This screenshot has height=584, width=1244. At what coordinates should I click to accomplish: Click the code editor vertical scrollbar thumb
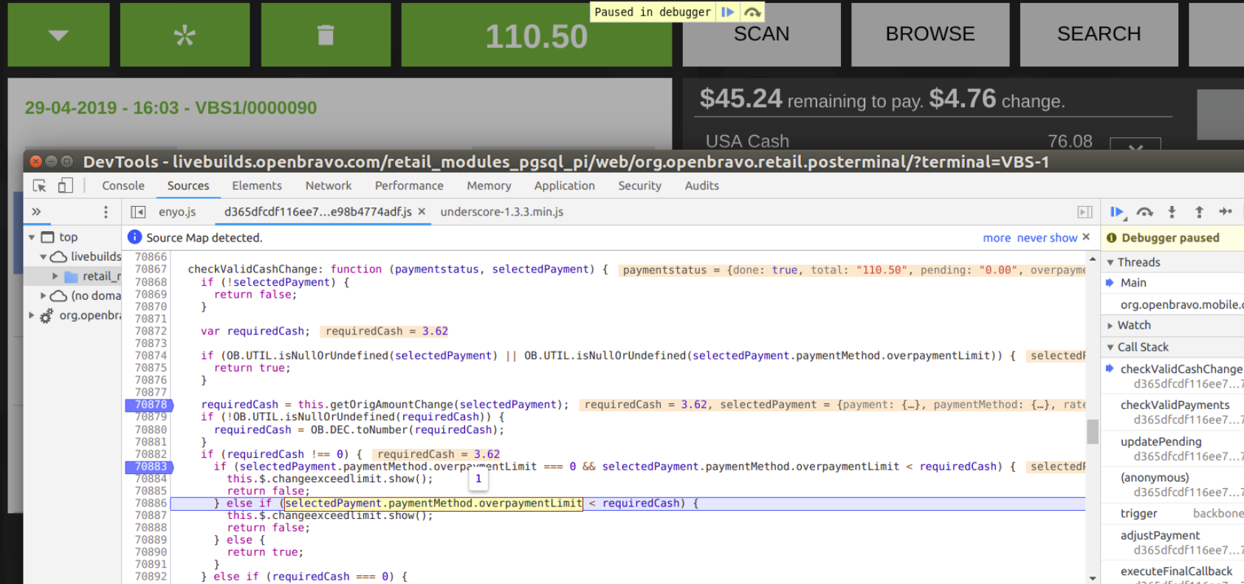point(1092,431)
